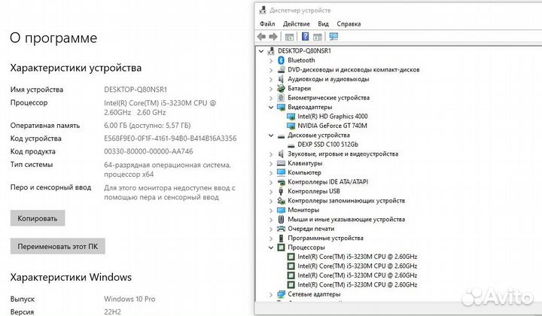Click the DVD-дисководы drive icon
The image size is (542, 316).
click(x=281, y=69)
